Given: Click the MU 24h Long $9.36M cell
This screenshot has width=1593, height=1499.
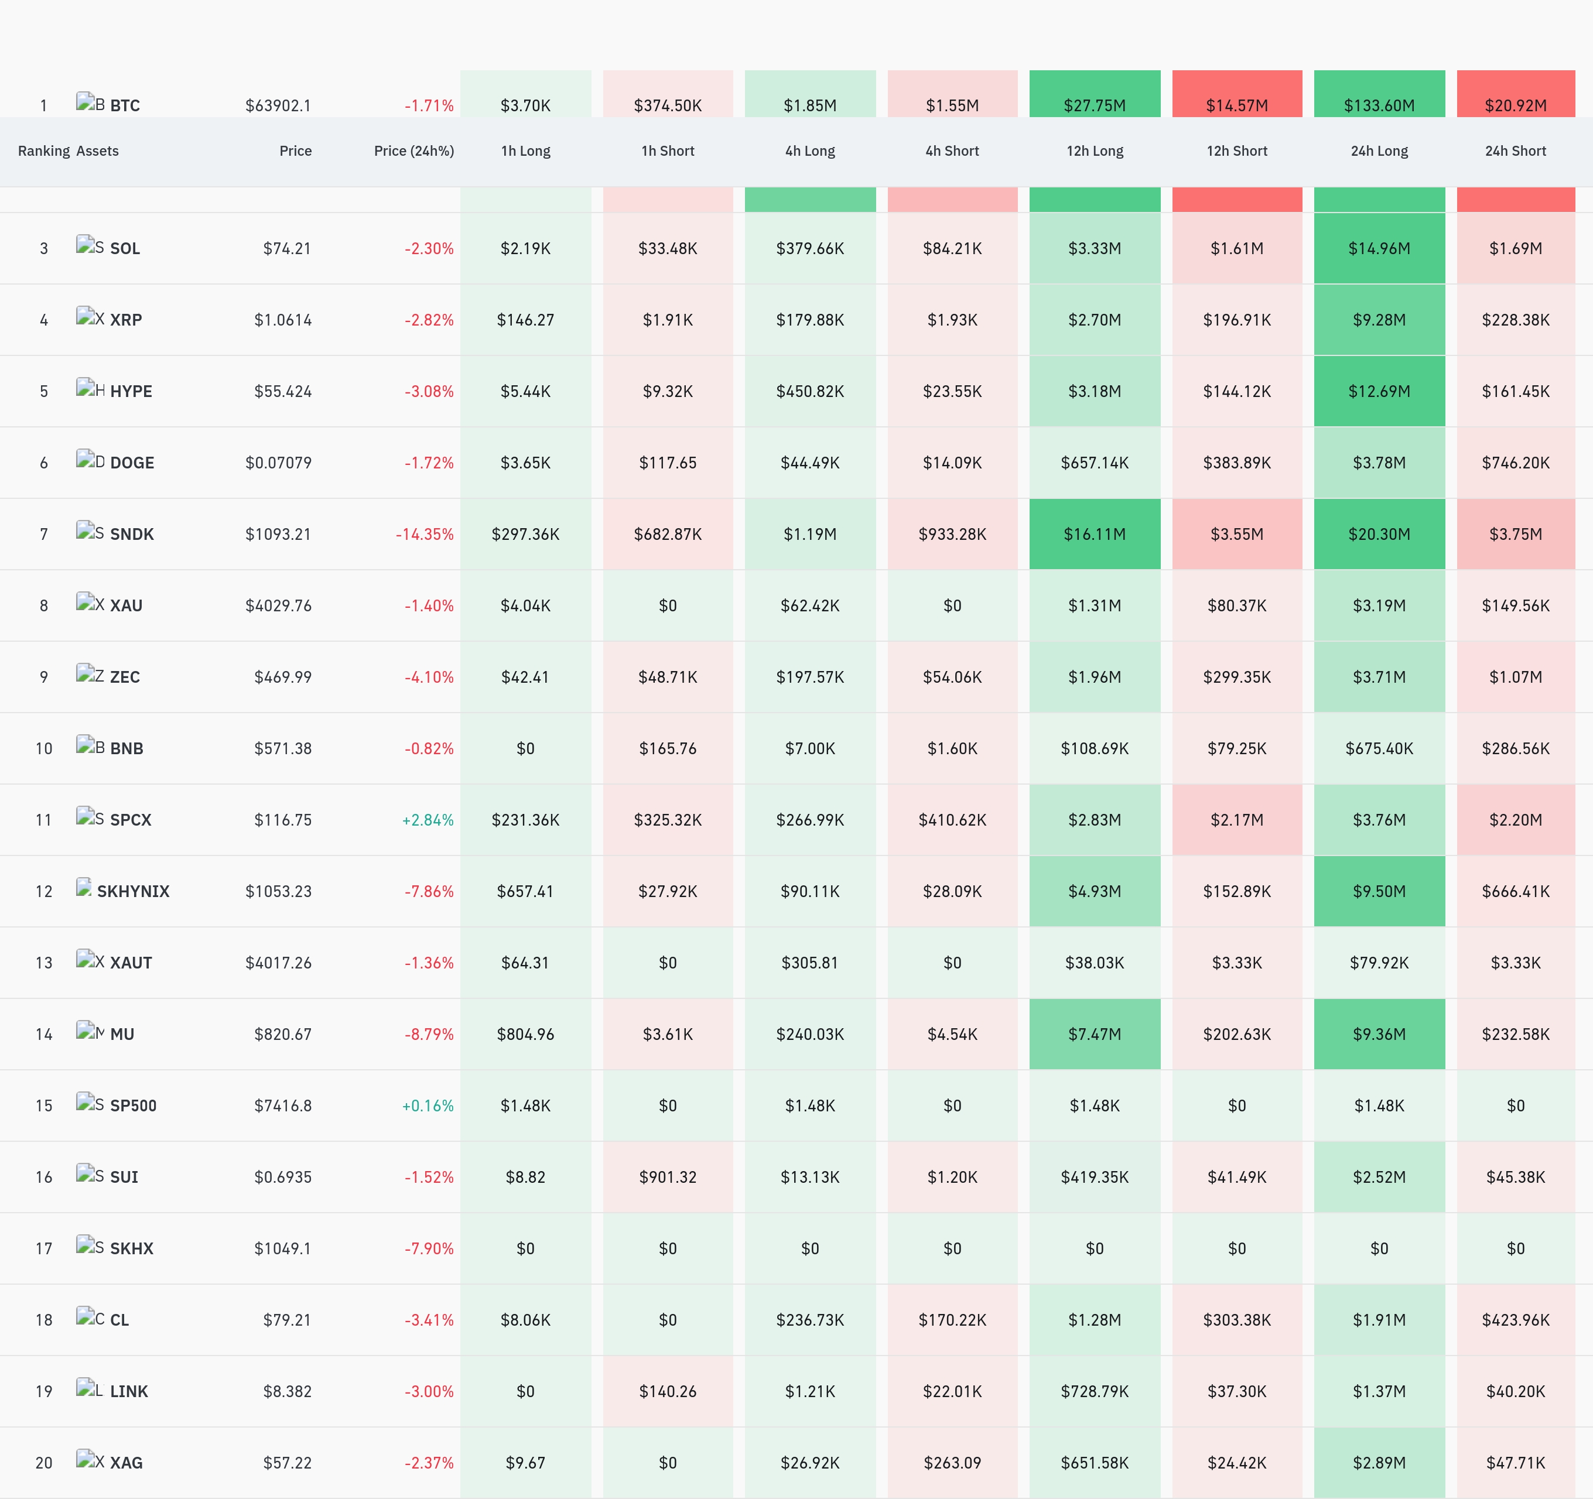Looking at the screenshot, I should (1379, 1034).
